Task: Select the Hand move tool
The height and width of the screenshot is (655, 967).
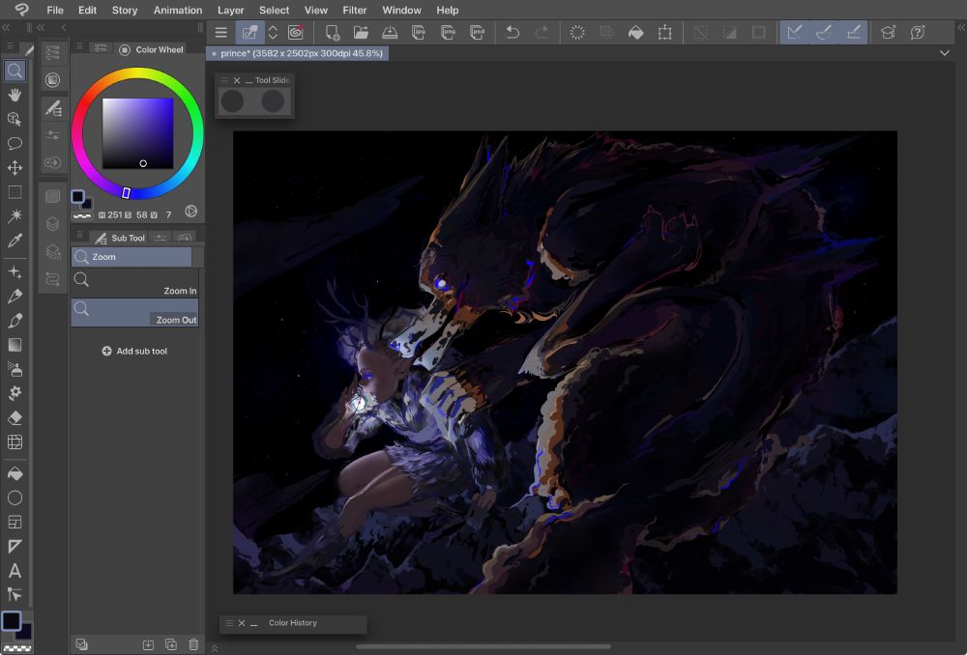Action: [x=15, y=95]
